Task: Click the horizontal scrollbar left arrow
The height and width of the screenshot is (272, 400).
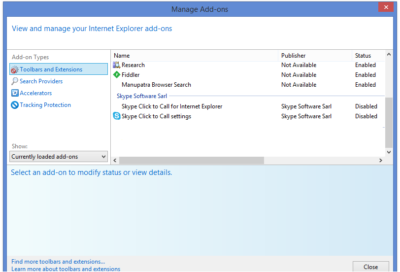Action: [x=115, y=160]
